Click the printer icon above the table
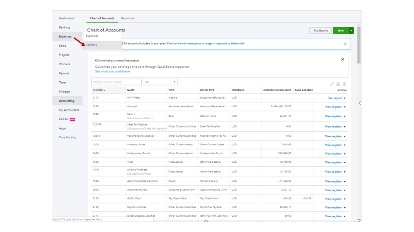The width and height of the screenshot is (414, 232). (338, 84)
